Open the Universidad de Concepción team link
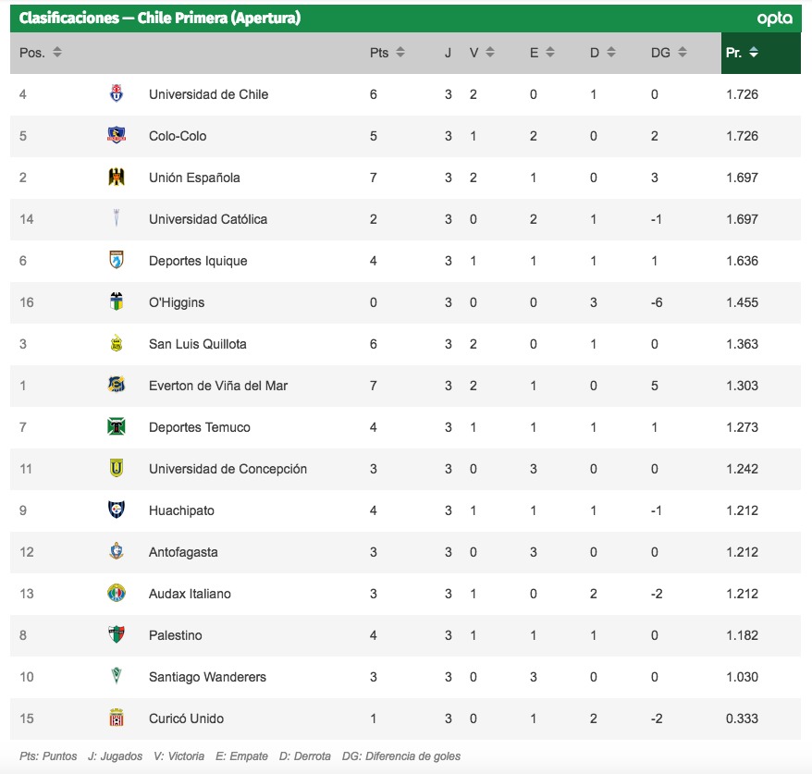 [228, 469]
